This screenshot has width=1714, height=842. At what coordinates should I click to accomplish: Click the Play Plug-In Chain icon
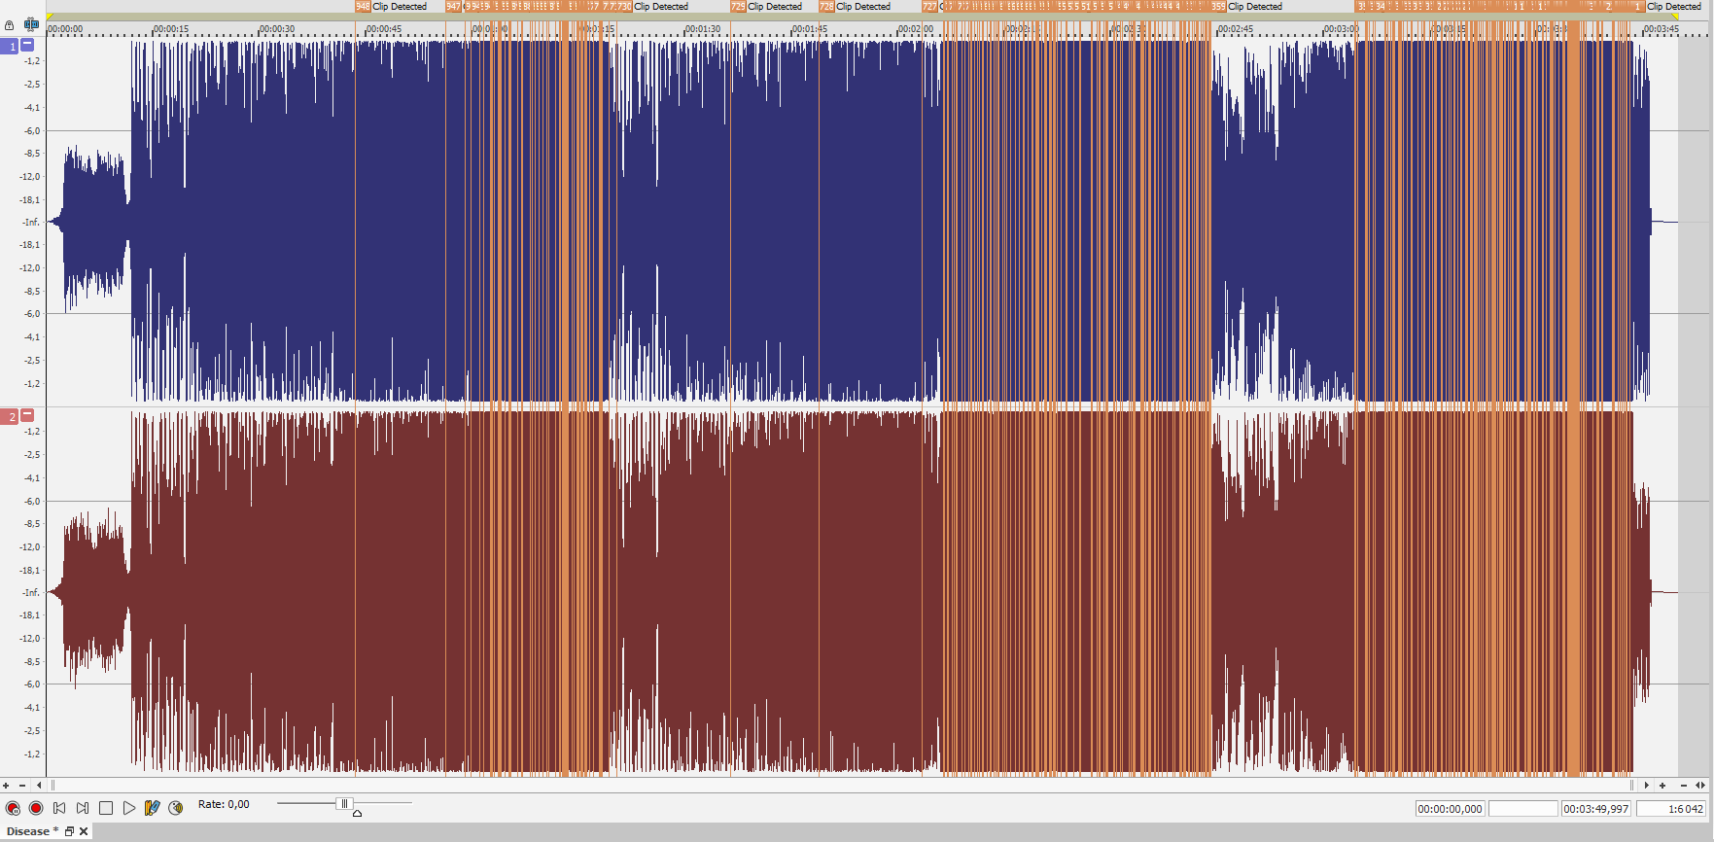click(x=153, y=808)
